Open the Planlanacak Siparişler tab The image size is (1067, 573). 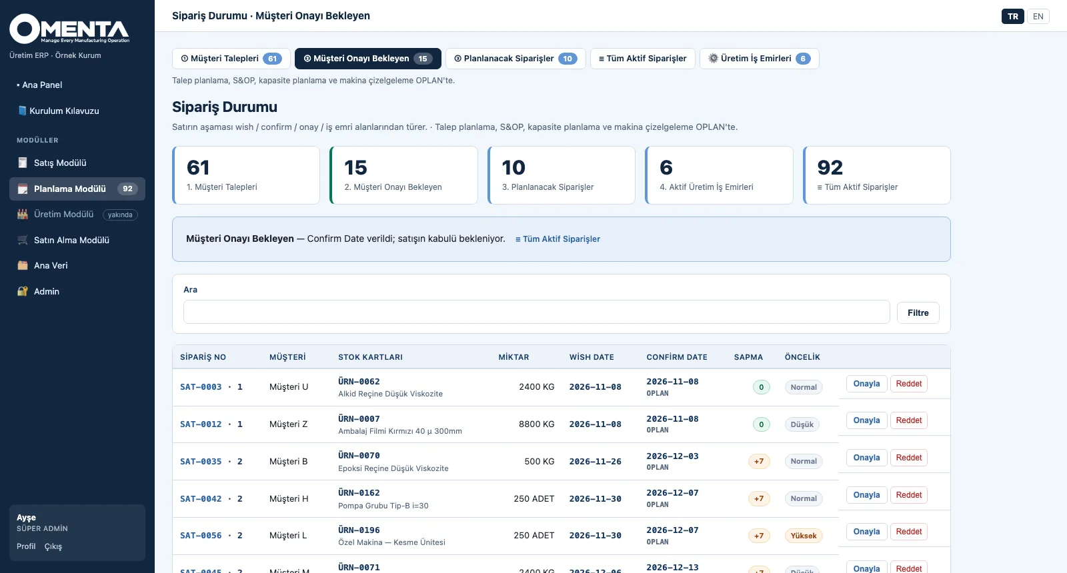tap(515, 59)
